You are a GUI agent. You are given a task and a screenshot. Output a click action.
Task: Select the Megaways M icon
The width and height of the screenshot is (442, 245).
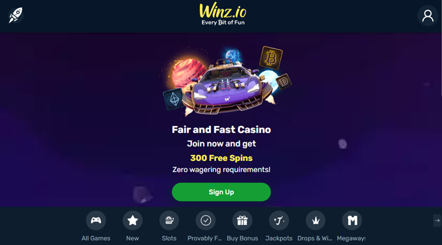click(x=352, y=221)
